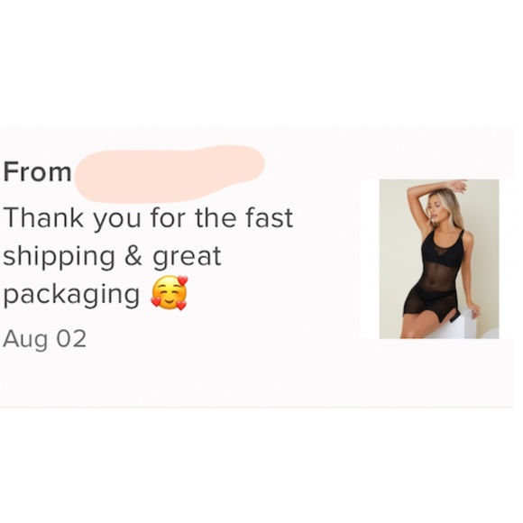This screenshot has height=523, width=523.
Task: Click 'Aug' in the review date
Action: [x=25, y=340]
